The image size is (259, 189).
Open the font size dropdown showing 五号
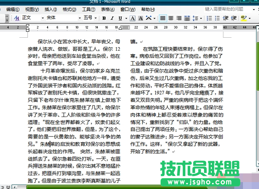coord(95,18)
